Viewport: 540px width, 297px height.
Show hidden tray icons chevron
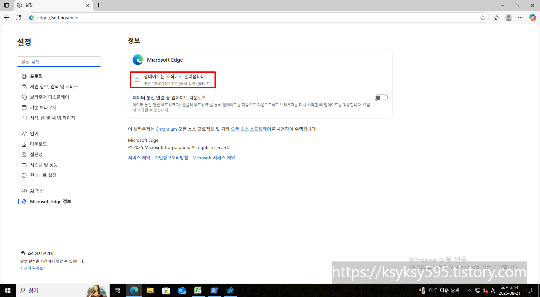(469, 290)
